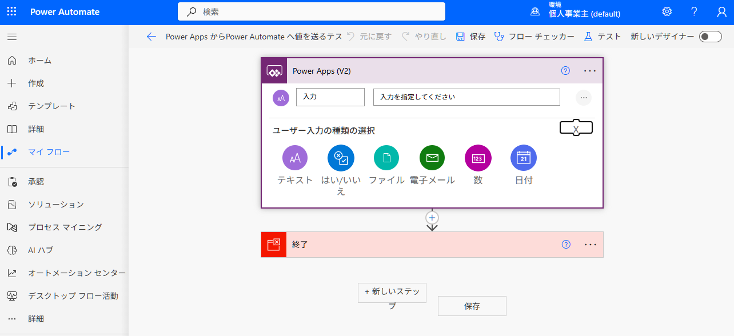The width and height of the screenshot is (734, 336).
Task: Open more options on Power Apps (V2) card
Action: pyautogui.click(x=590, y=71)
